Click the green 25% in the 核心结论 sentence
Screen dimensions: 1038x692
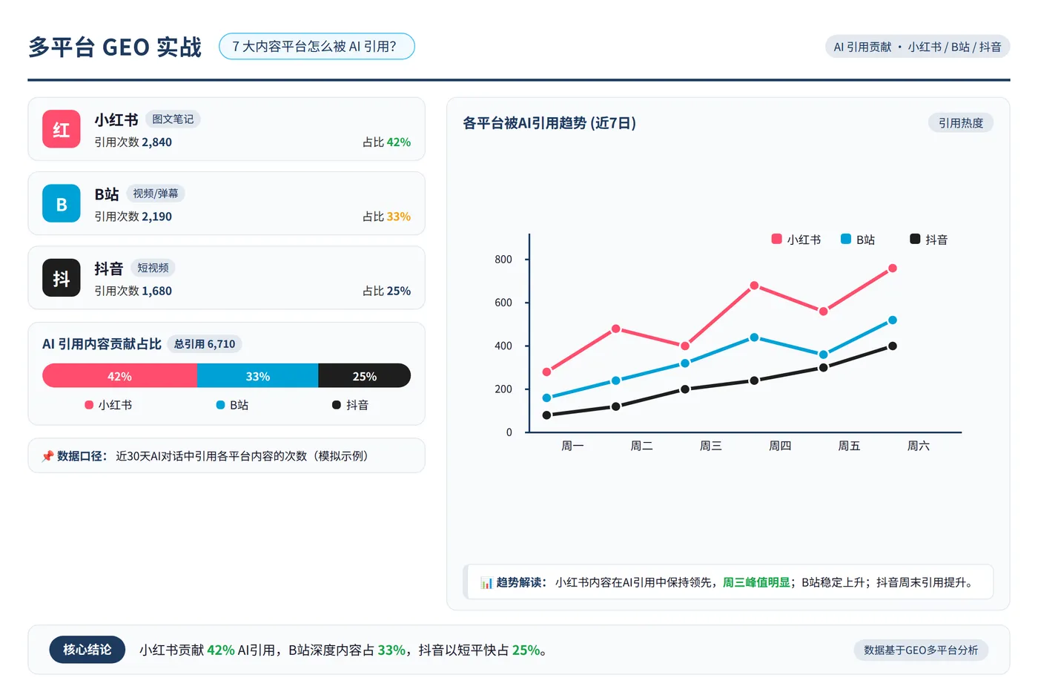coord(526,650)
